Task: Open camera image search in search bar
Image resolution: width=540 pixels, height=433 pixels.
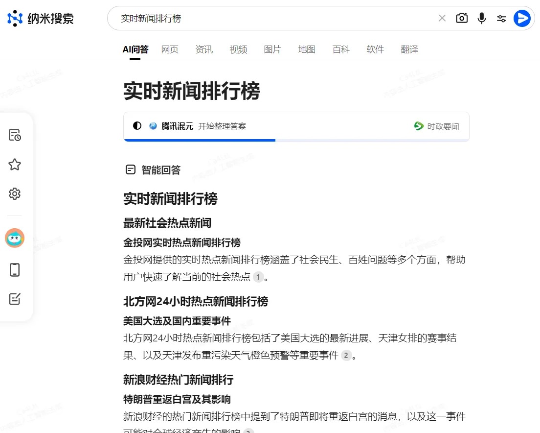Action: click(x=461, y=18)
